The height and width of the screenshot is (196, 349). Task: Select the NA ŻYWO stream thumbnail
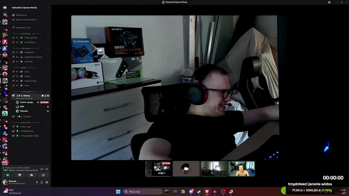[158, 169]
